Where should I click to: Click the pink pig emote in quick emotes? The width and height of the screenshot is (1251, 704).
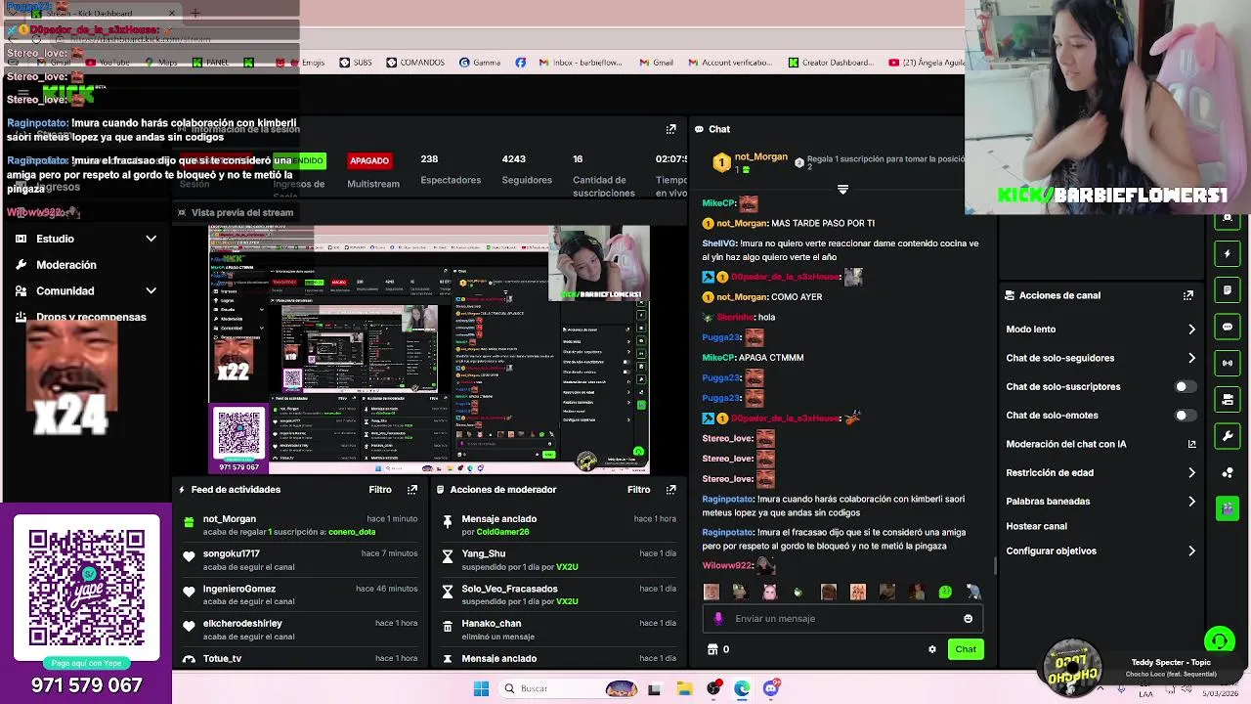(x=769, y=592)
